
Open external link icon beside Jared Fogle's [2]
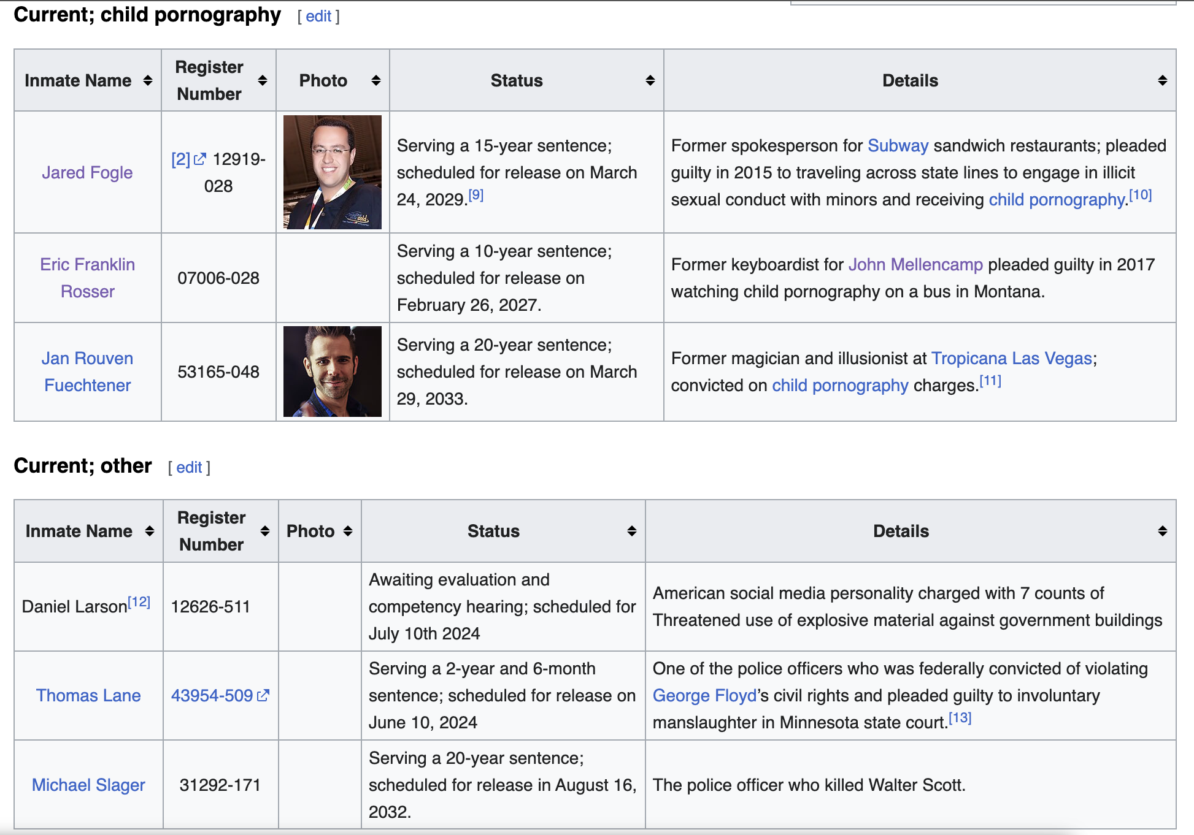200,159
